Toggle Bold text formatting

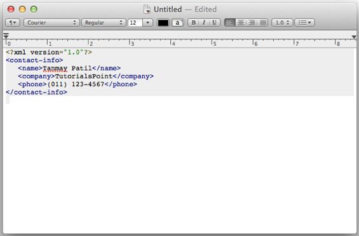[x=193, y=23]
